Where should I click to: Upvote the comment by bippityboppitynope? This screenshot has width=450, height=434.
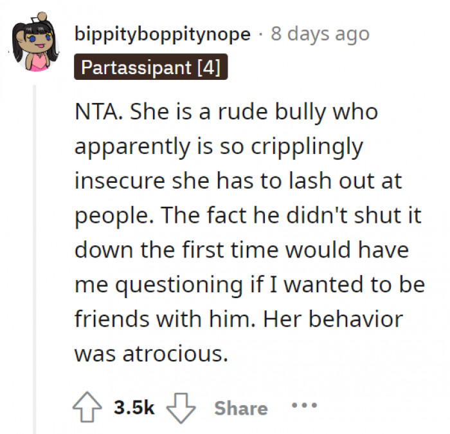[x=89, y=408]
